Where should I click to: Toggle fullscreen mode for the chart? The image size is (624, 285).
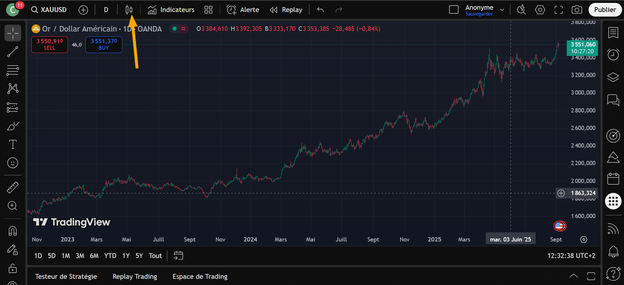(559, 10)
